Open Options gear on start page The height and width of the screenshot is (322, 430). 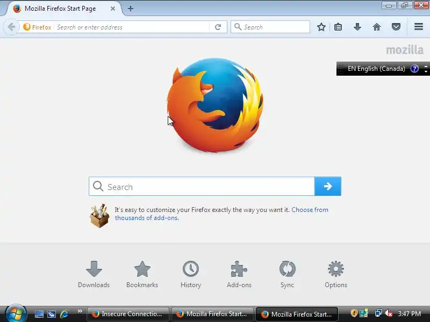pos(335,274)
